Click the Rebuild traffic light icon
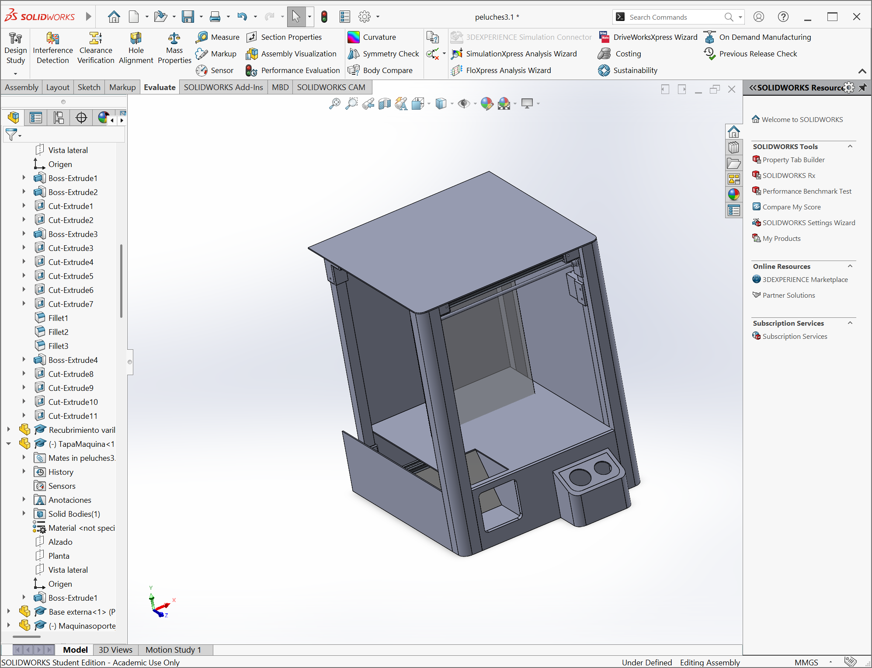 [x=324, y=17]
